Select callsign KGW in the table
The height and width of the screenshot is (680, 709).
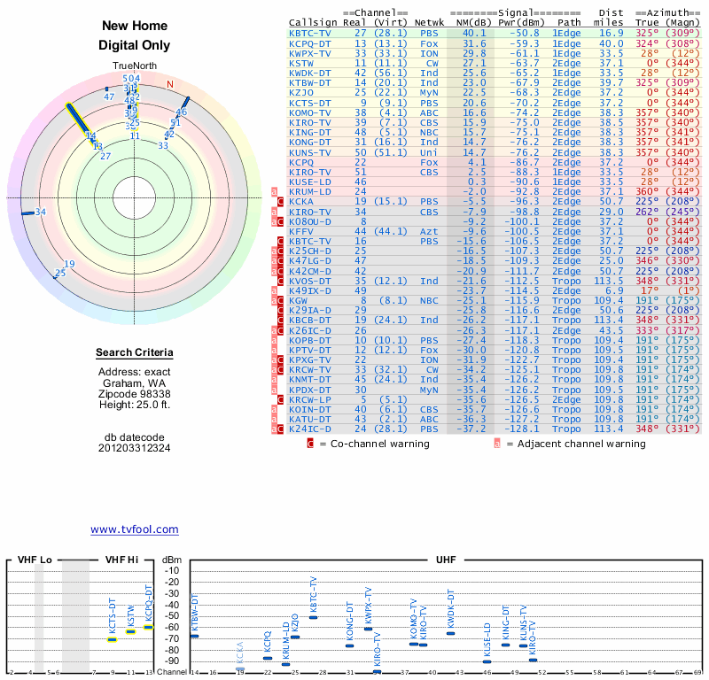pyautogui.click(x=298, y=300)
